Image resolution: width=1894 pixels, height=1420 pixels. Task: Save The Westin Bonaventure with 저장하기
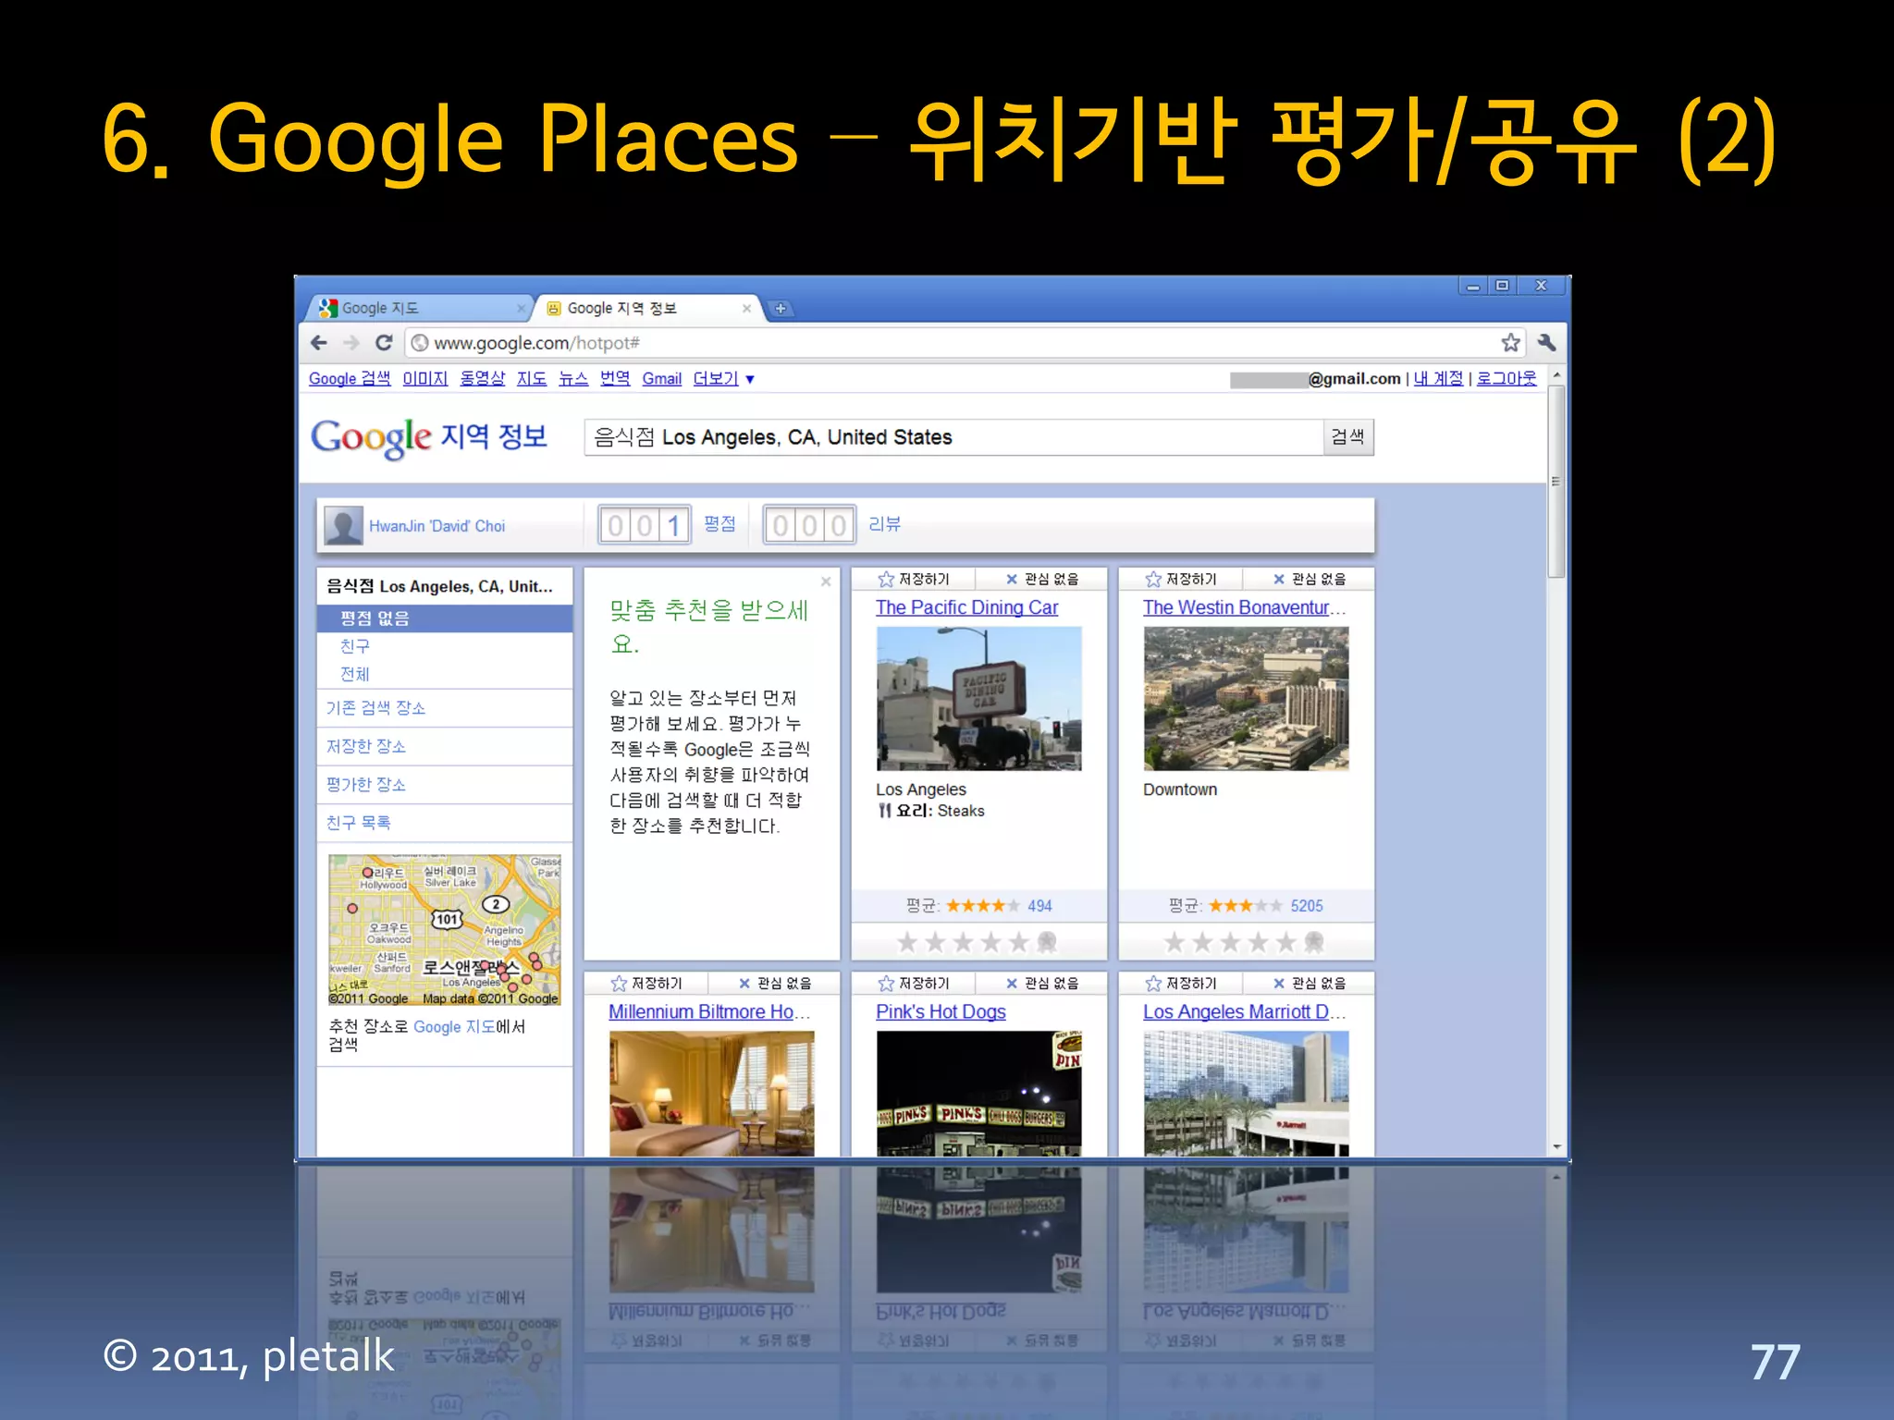click(x=1181, y=579)
